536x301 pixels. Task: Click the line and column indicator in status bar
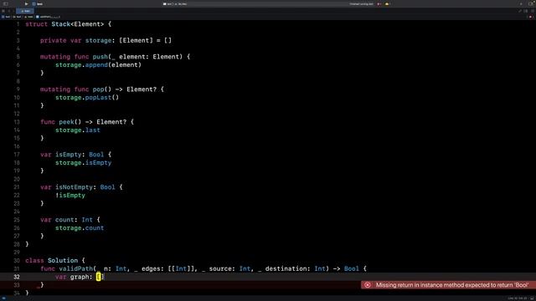518,298
